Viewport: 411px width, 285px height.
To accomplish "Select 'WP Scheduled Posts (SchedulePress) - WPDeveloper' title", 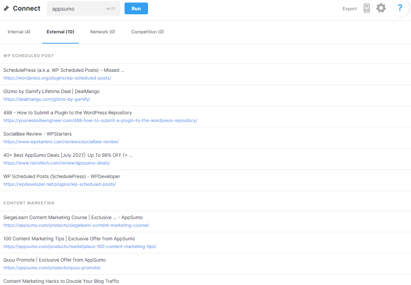I will point(62,176).
